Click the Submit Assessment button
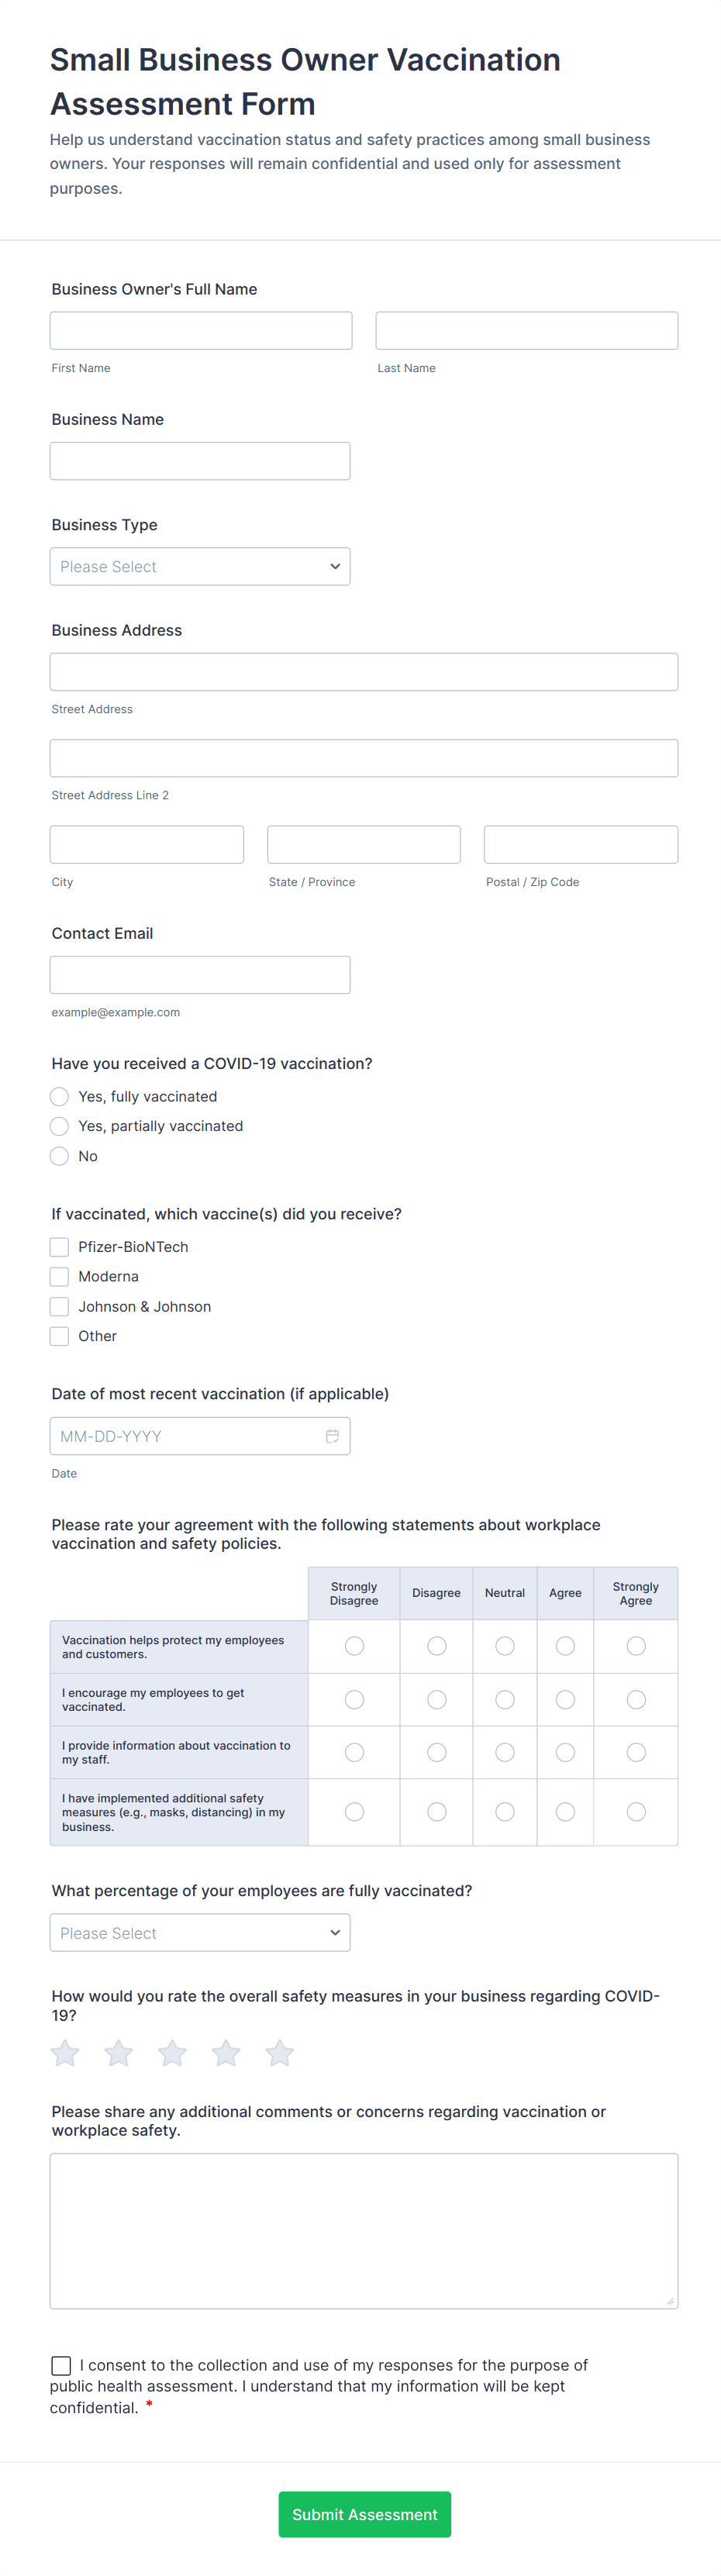The height and width of the screenshot is (2576, 721). [364, 2514]
